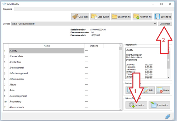
Task: Click Save to file floppy button
Action: [x=163, y=17]
